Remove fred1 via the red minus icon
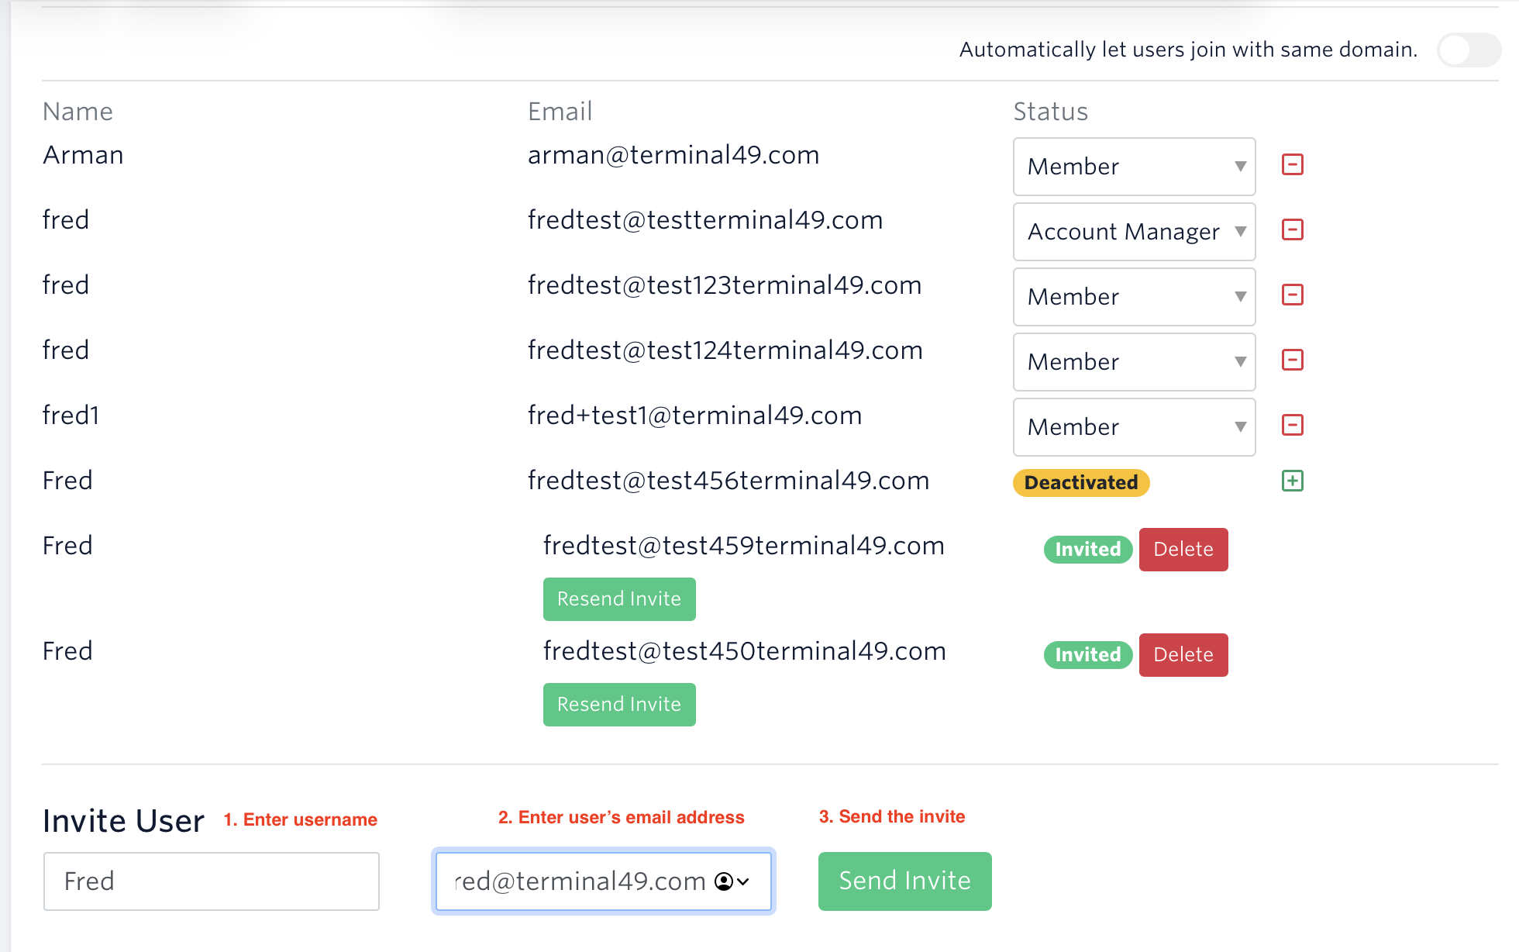1519x952 pixels. (1292, 426)
